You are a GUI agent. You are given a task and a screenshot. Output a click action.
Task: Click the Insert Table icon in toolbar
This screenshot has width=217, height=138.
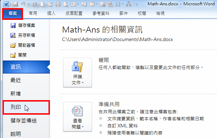pyautogui.click(x=92, y=4)
